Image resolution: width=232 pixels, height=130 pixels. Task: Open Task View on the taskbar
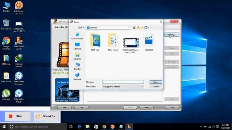tap(71, 127)
